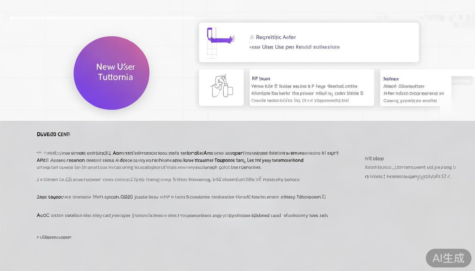Open the Soinex card heading

[x=391, y=79]
